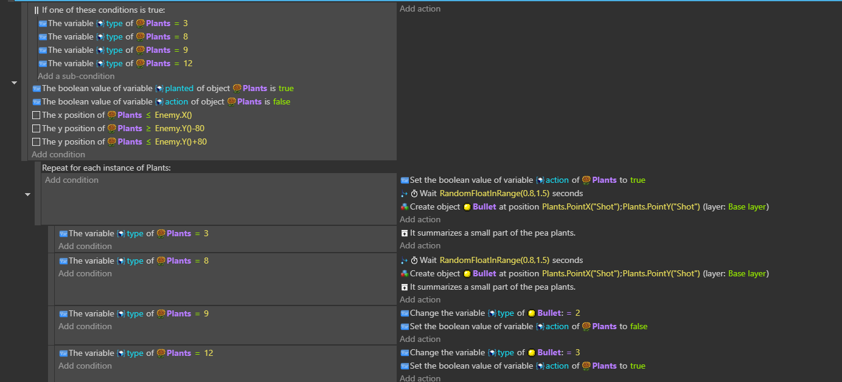Click the Create object icon in the type = 8 sub-event
Viewport: 842px width, 382px height.
point(404,274)
